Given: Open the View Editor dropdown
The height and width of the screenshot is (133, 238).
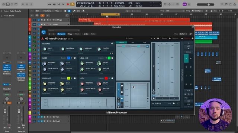Looking at the screenshot, I should click(x=183, y=34).
